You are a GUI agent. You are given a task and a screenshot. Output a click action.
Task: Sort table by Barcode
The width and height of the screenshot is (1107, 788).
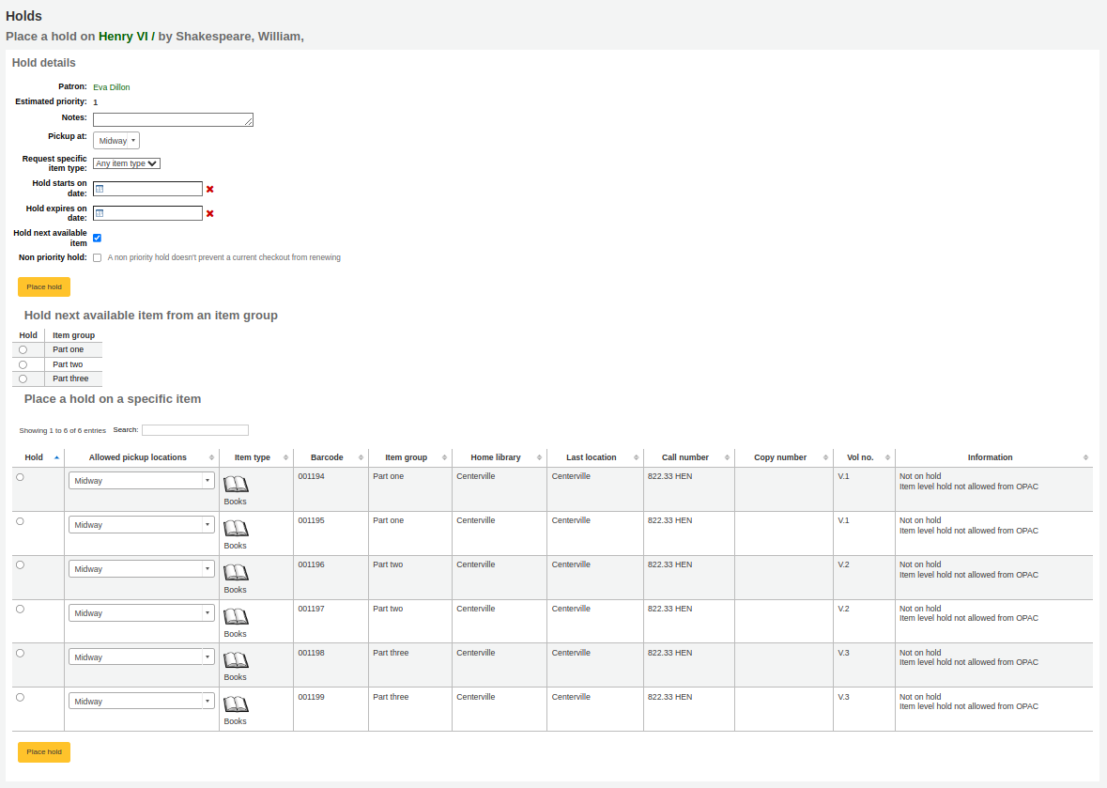(x=331, y=457)
